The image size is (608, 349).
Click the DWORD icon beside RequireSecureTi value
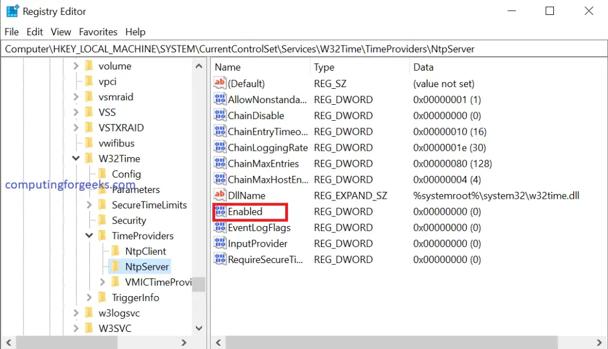pyautogui.click(x=220, y=259)
